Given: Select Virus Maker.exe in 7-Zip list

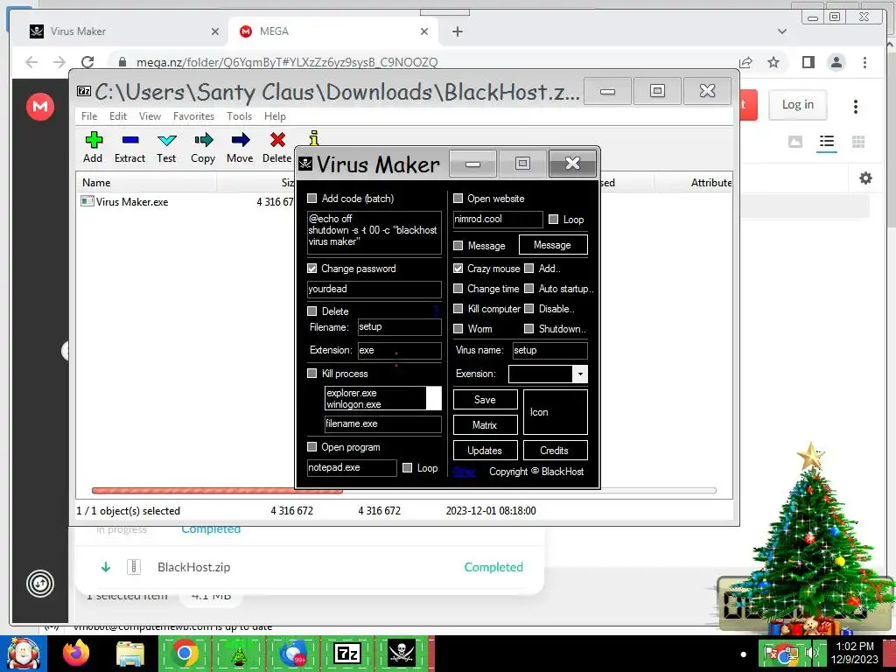Looking at the screenshot, I should (x=131, y=202).
